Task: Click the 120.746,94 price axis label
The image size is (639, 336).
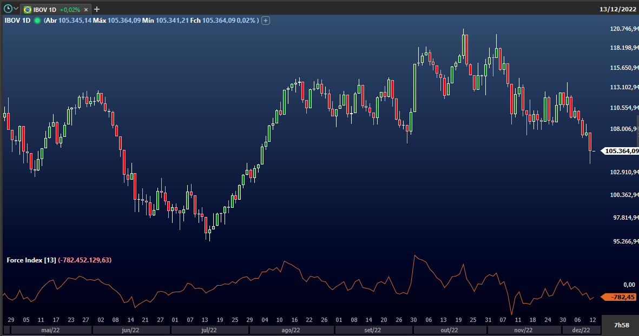Action: click(x=624, y=29)
